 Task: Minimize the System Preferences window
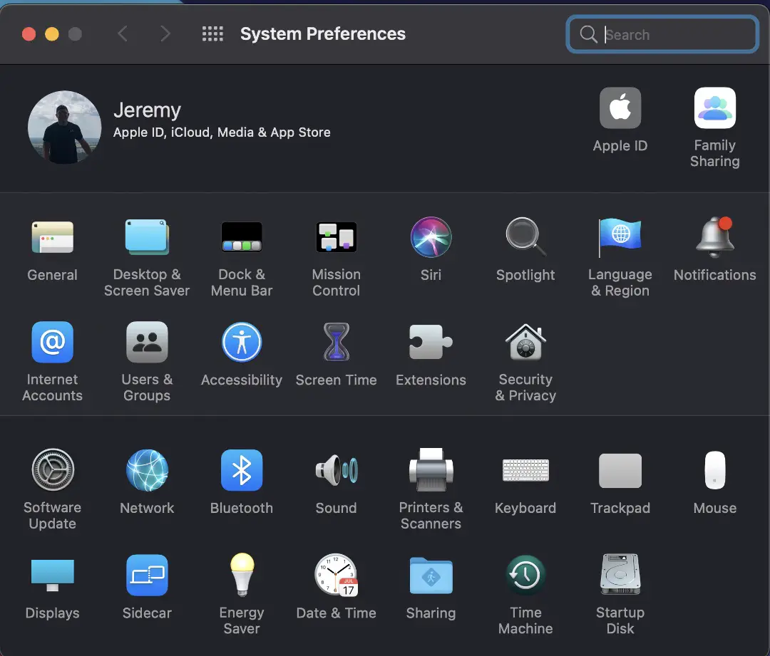(x=52, y=34)
